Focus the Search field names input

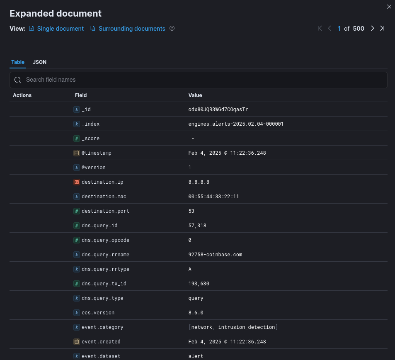198,80
